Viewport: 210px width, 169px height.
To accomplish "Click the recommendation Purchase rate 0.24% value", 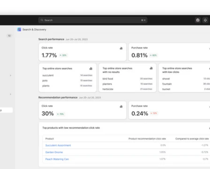I will 140,114.
